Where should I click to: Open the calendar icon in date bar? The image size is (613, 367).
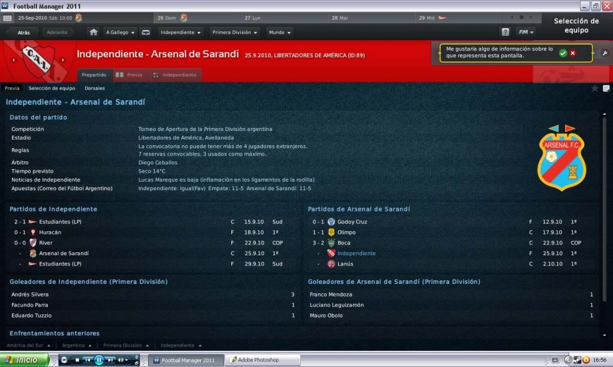coord(7,18)
